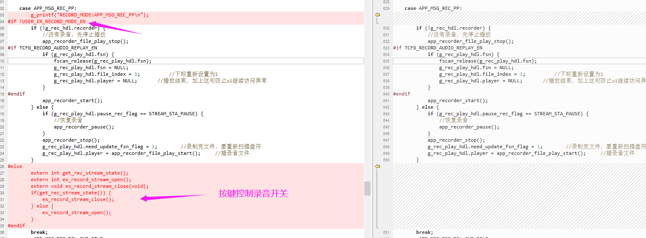The width and height of the screenshot is (646, 238).
Task: Click app_recorder_pause(); in right pane
Action: [x=469, y=127]
